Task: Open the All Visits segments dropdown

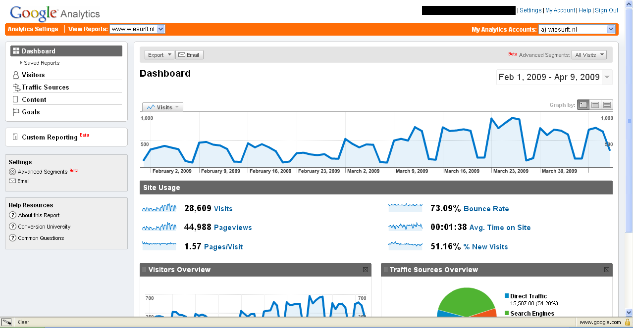Action: tap(589, 55)
